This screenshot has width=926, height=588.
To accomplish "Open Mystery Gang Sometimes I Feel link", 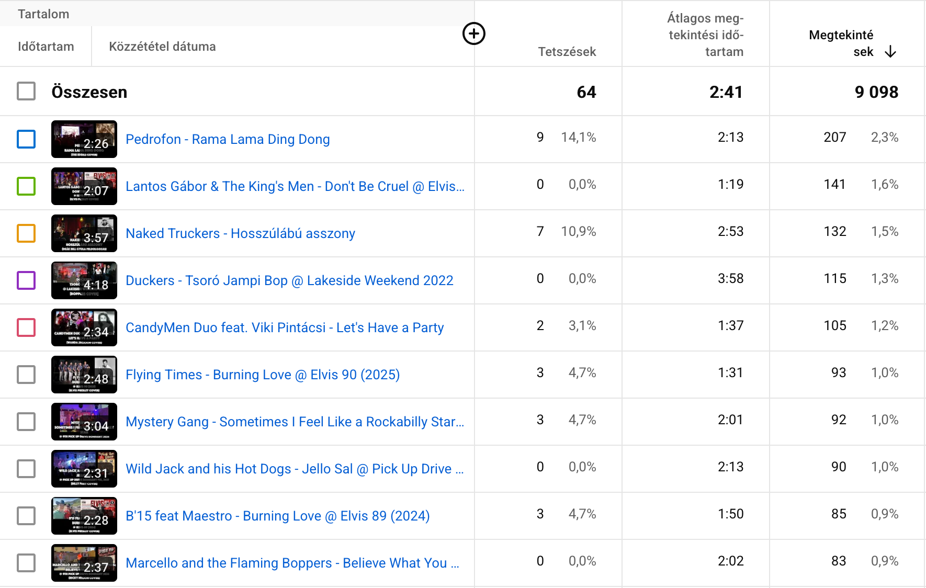I will pyautogui.click(x=295, y=422).
